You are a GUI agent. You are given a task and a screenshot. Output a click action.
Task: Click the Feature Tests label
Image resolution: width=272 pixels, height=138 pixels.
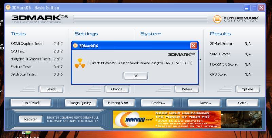point(21,67)
